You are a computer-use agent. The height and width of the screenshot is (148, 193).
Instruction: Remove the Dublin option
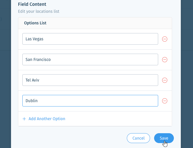tap(165, 101)
